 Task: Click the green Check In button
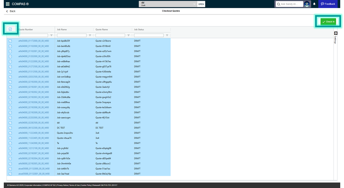328,22
